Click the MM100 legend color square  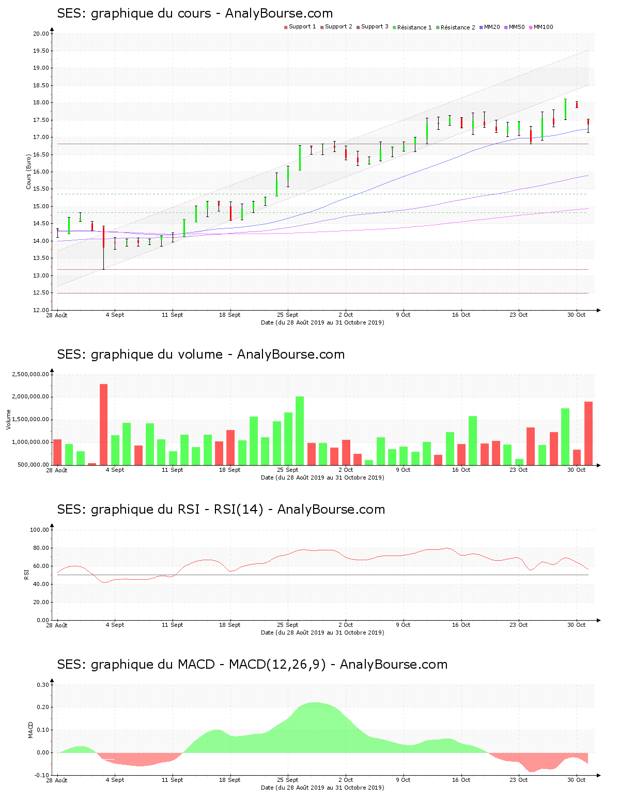tap(531, 27)
